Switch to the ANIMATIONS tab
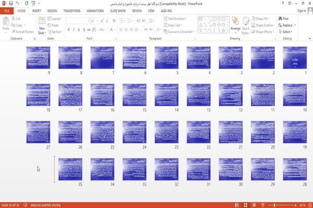This screenshot has height=208, width=313. [95, 11]
